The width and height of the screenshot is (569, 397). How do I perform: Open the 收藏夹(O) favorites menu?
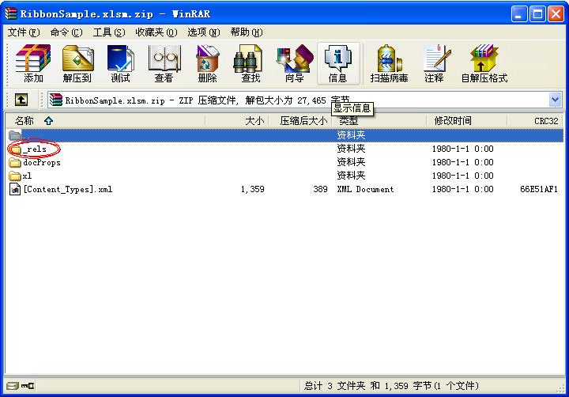point(154,32)
